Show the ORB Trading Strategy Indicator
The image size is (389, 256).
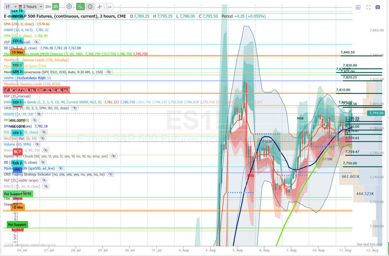tap(111, 174)
